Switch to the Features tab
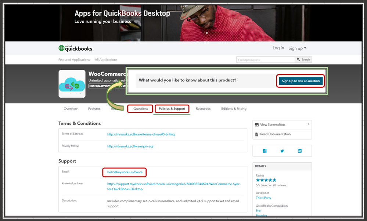367x221 pixels. point(94,109)
